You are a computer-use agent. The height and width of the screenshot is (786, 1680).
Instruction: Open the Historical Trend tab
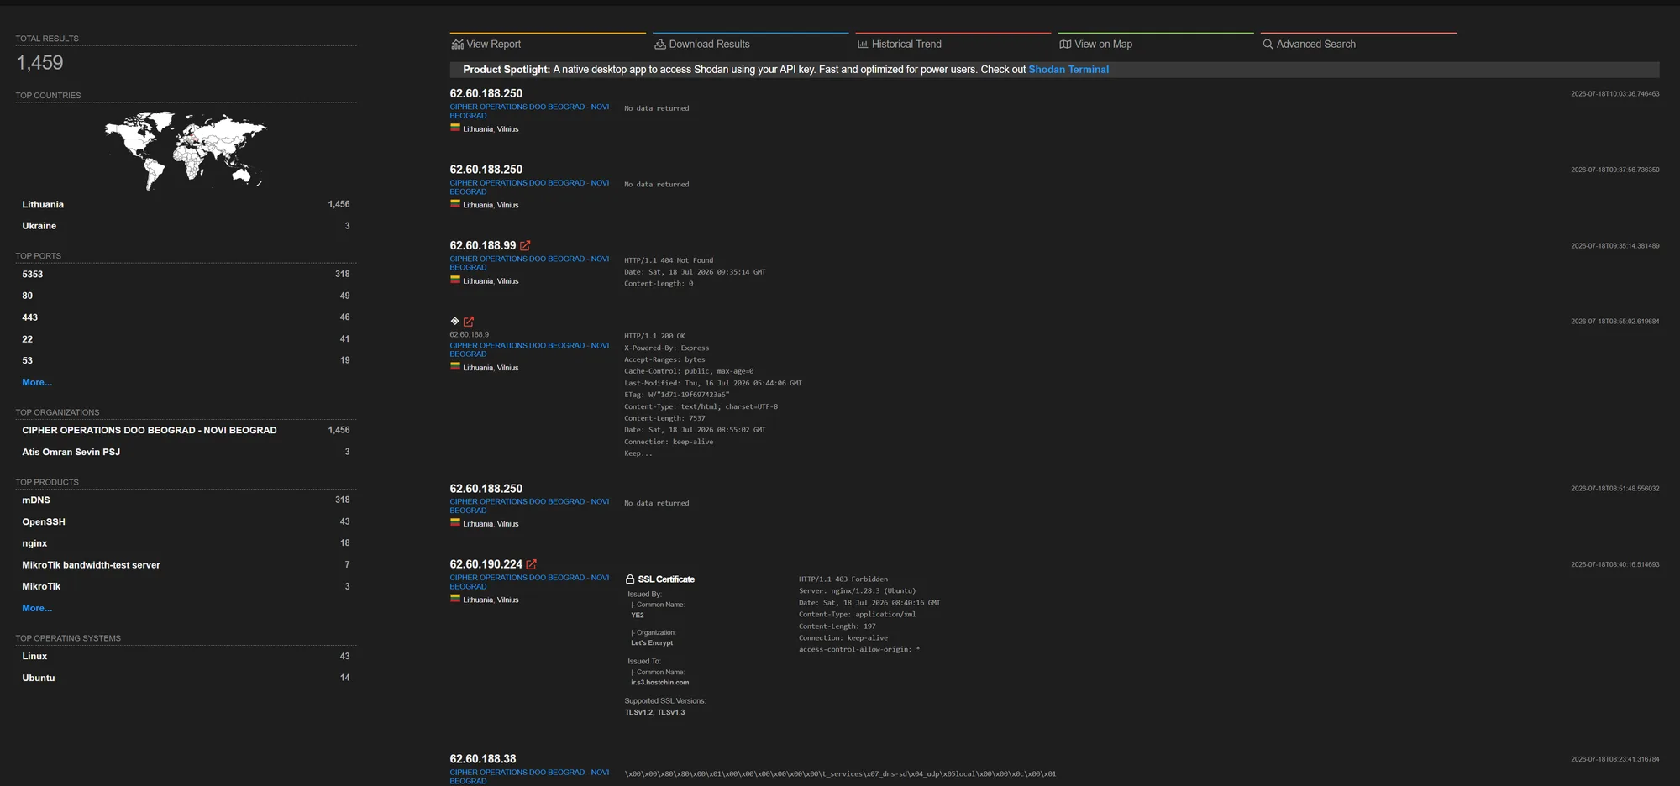tap(953, 45)
